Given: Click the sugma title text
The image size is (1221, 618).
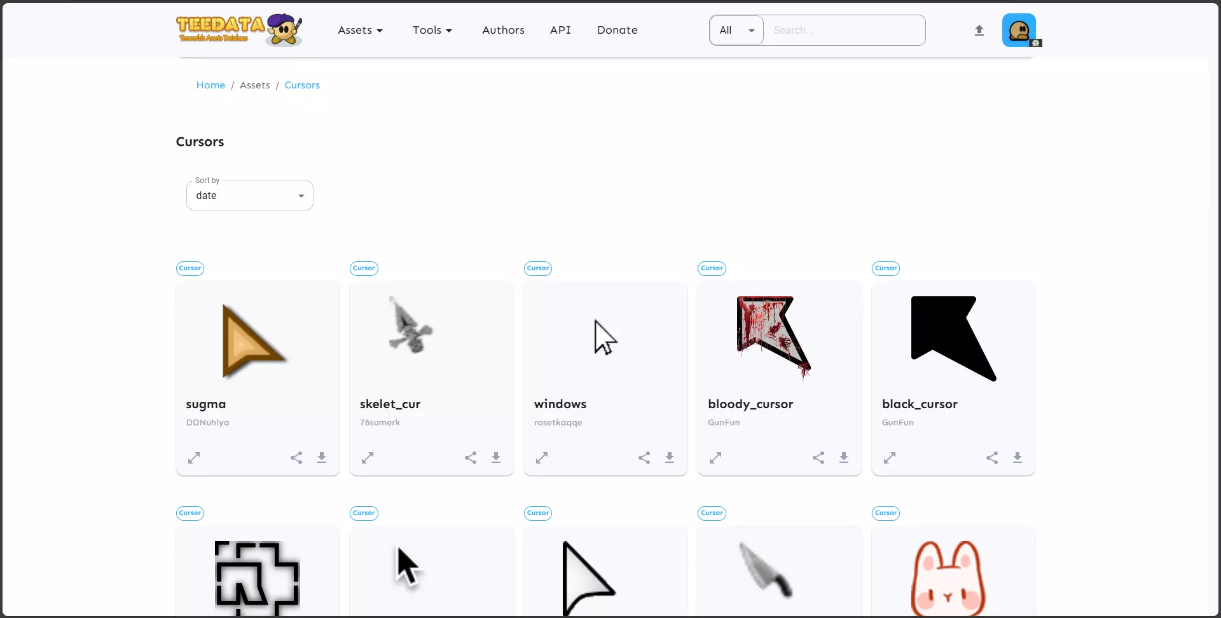Looking at the screenshot, I should pyautogui.click(x=206, y=404).
